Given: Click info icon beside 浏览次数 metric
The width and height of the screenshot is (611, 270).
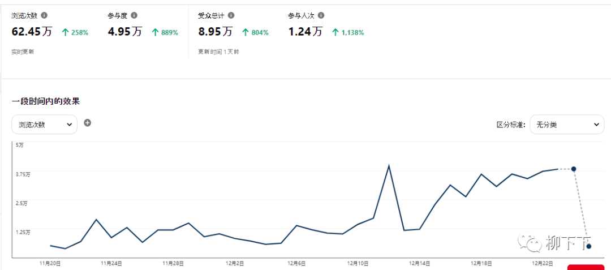Looking at the screenshot, I should coord(44,16).
